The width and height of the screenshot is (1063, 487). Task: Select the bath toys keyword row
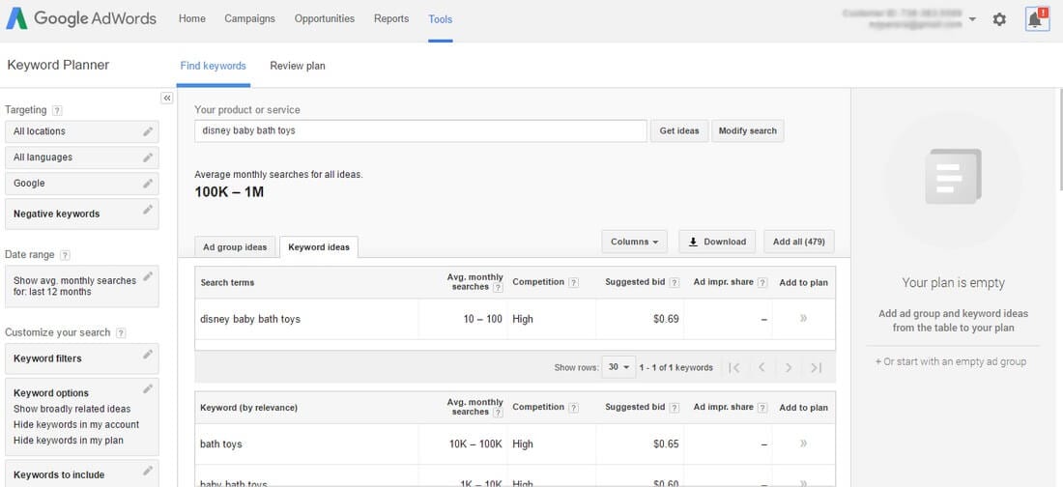tap(515, 444)
